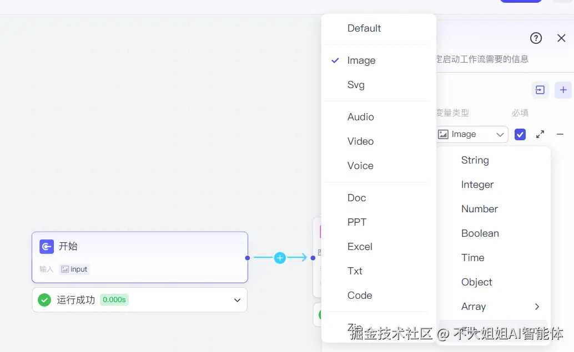
Task: Expand the Array submenu
Action: coord(536,307)
